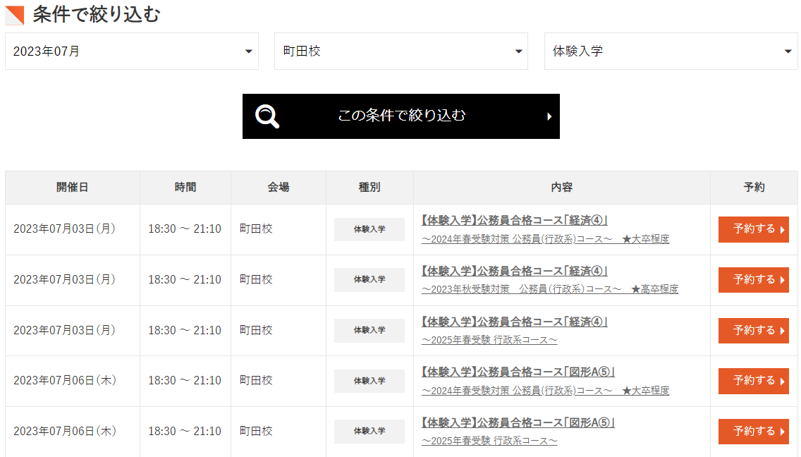This screenshot has height=457, width=801.
Task: Click the 開催日 column header
Action: pyautogui.click(x=73, y=188)
